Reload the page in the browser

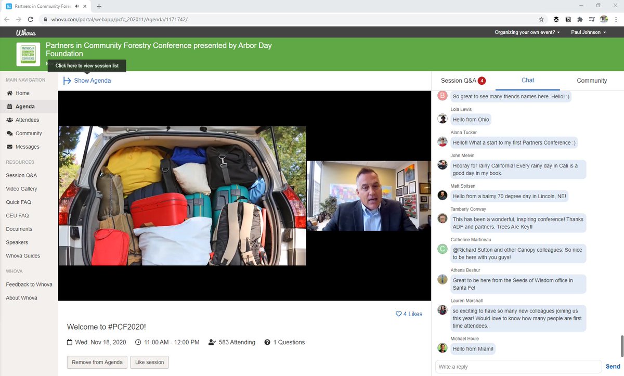[31, 19]
